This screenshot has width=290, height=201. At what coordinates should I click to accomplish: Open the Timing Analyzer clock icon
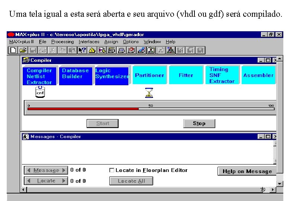coord(132,50)
